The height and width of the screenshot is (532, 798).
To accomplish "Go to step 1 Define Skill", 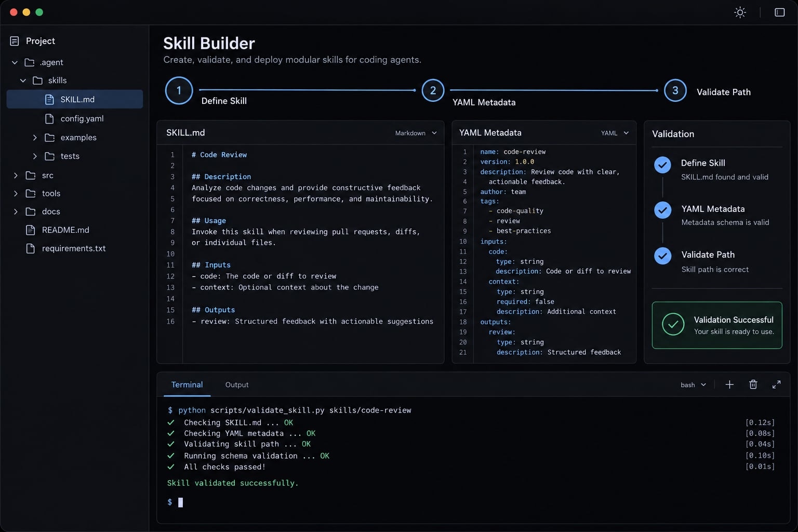I will pyautogui.click(x=179, y=90).
